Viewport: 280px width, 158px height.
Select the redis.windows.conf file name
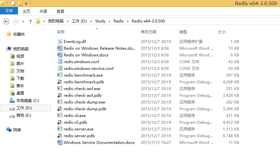[x=81, y=62]
